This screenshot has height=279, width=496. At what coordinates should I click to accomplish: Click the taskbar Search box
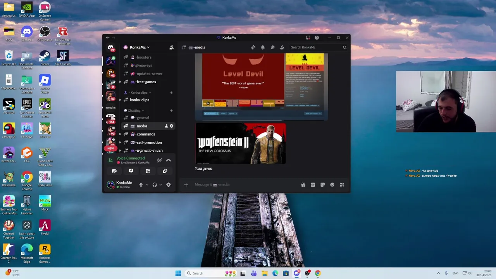pos(211,273)
